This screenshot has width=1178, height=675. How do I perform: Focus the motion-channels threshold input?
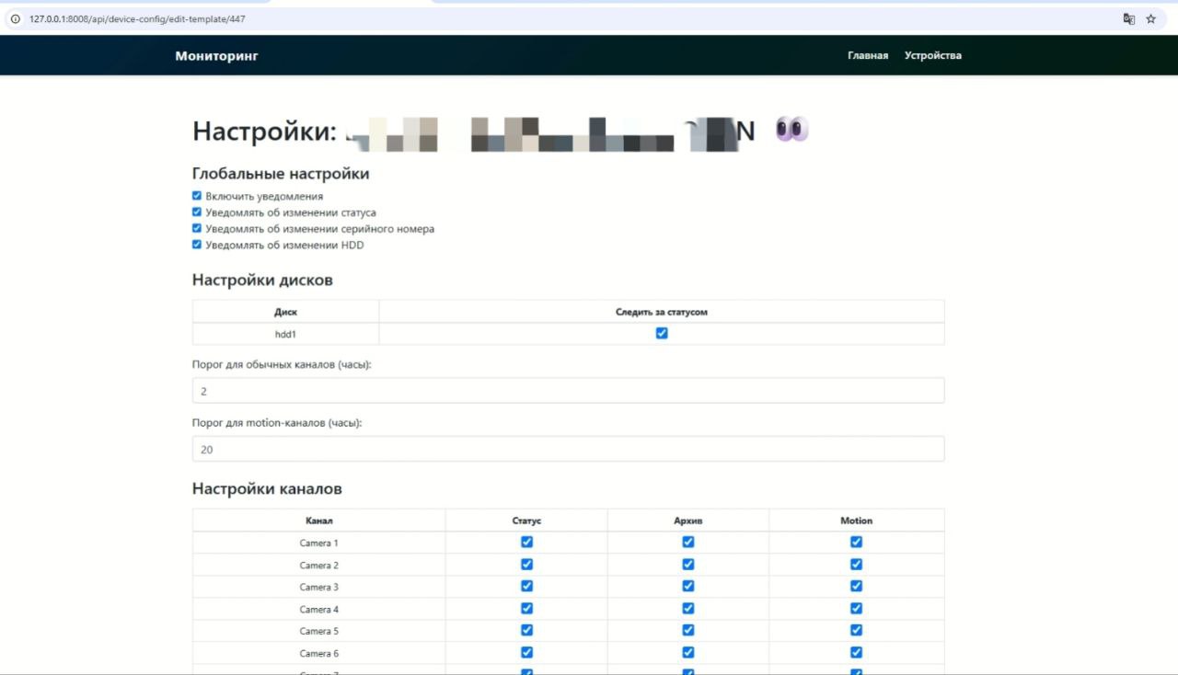pos(568,450)
